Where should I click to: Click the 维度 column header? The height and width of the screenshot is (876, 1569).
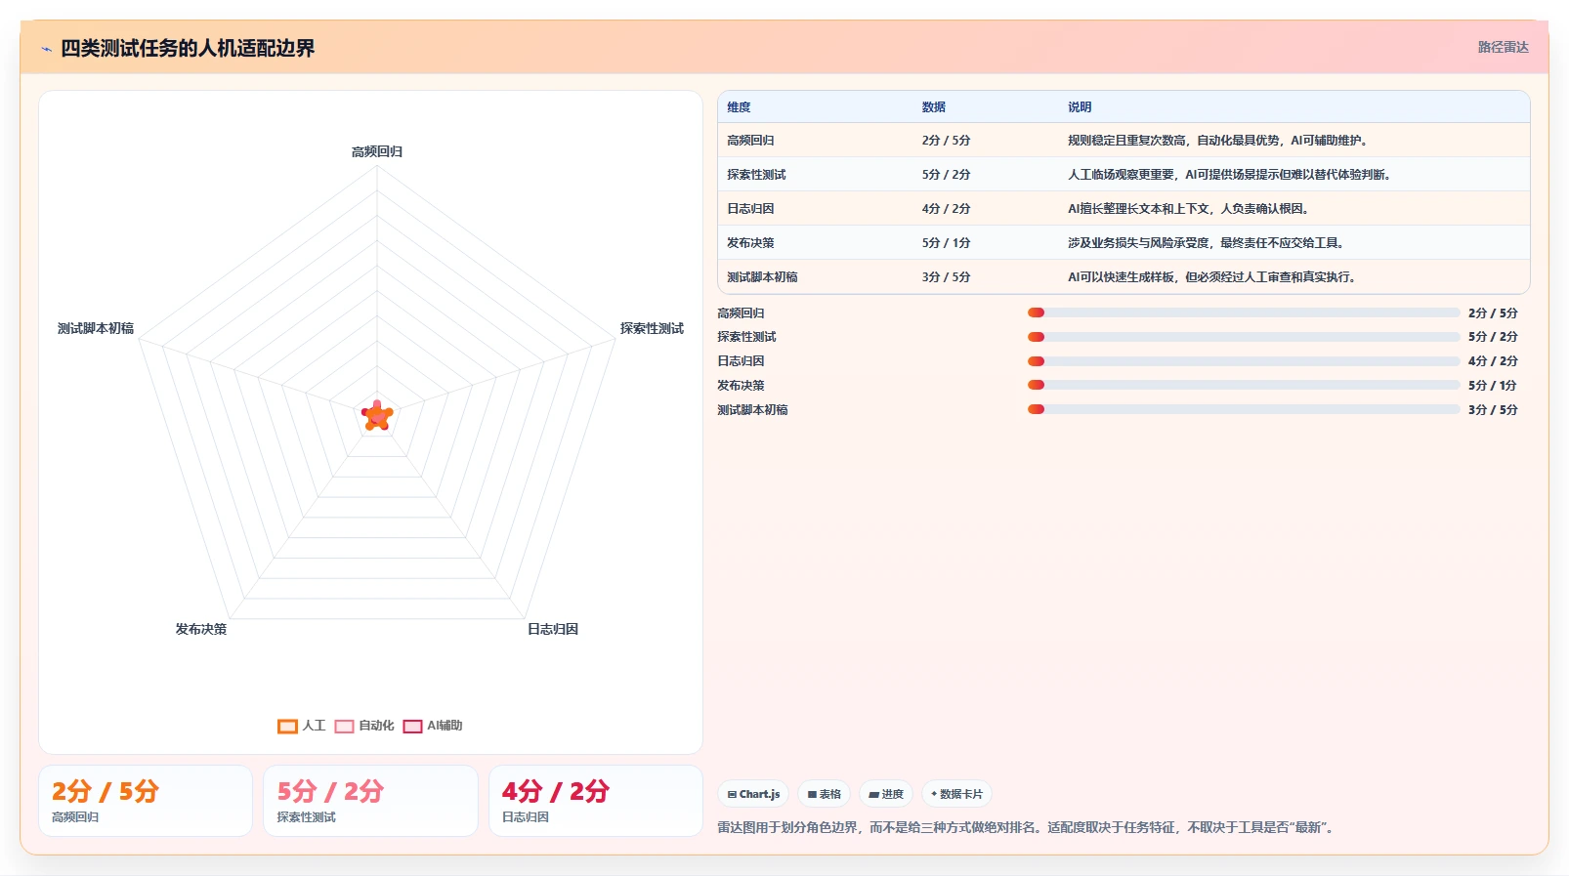pyautogui.click(x=739, y=107)
